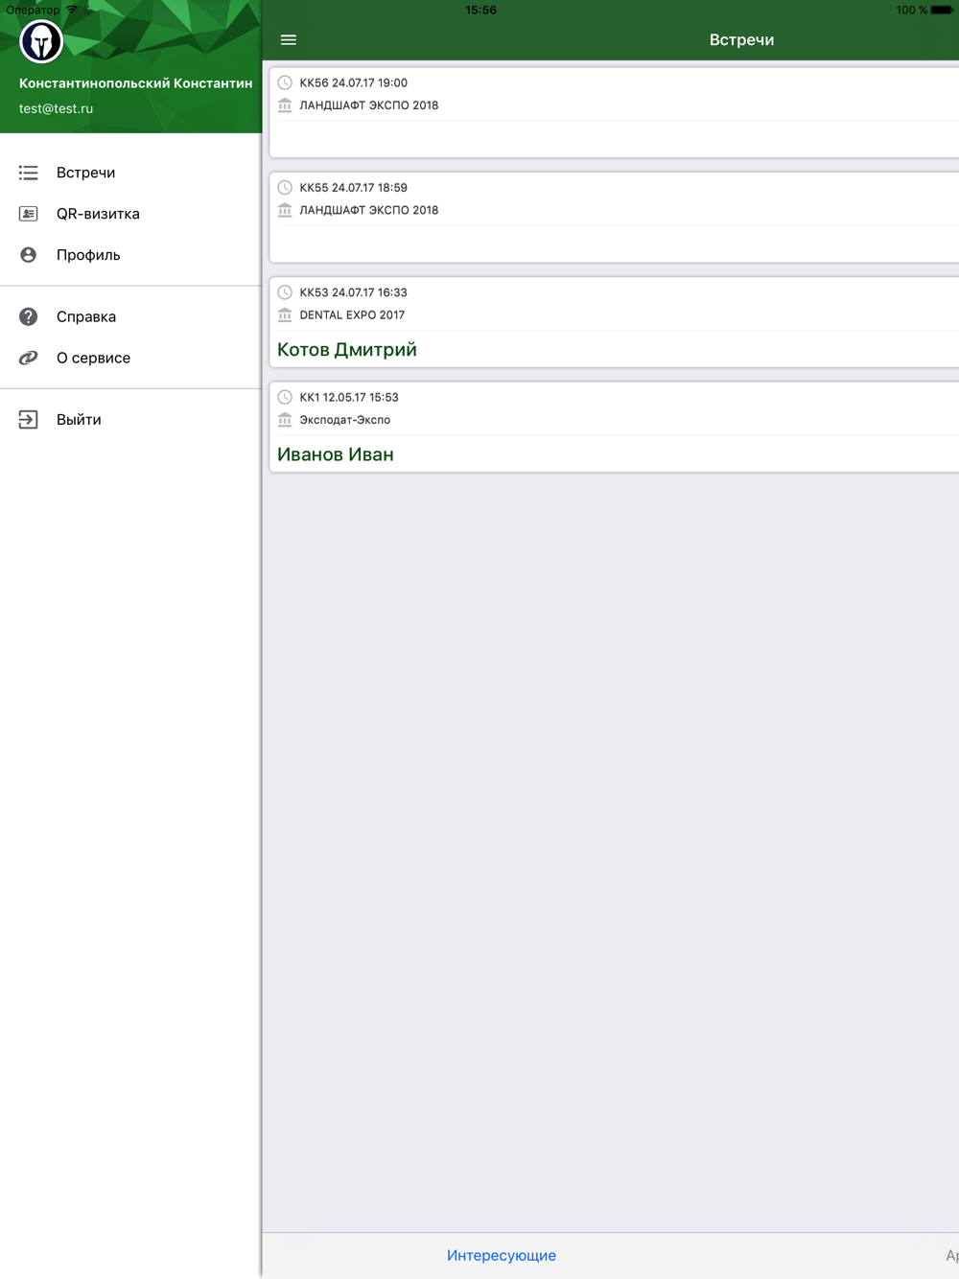Click the О сервисе link icon
The width and height of the screenshot is (959, 1279).
click(29, 358)
